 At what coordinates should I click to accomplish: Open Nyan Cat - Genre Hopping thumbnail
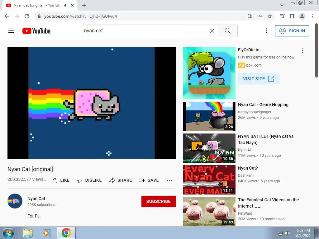(x=209, y=116)
